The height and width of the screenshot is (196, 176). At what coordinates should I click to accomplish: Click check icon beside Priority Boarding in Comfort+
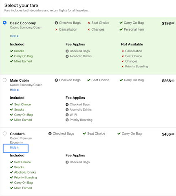click(x=11, y=178)
